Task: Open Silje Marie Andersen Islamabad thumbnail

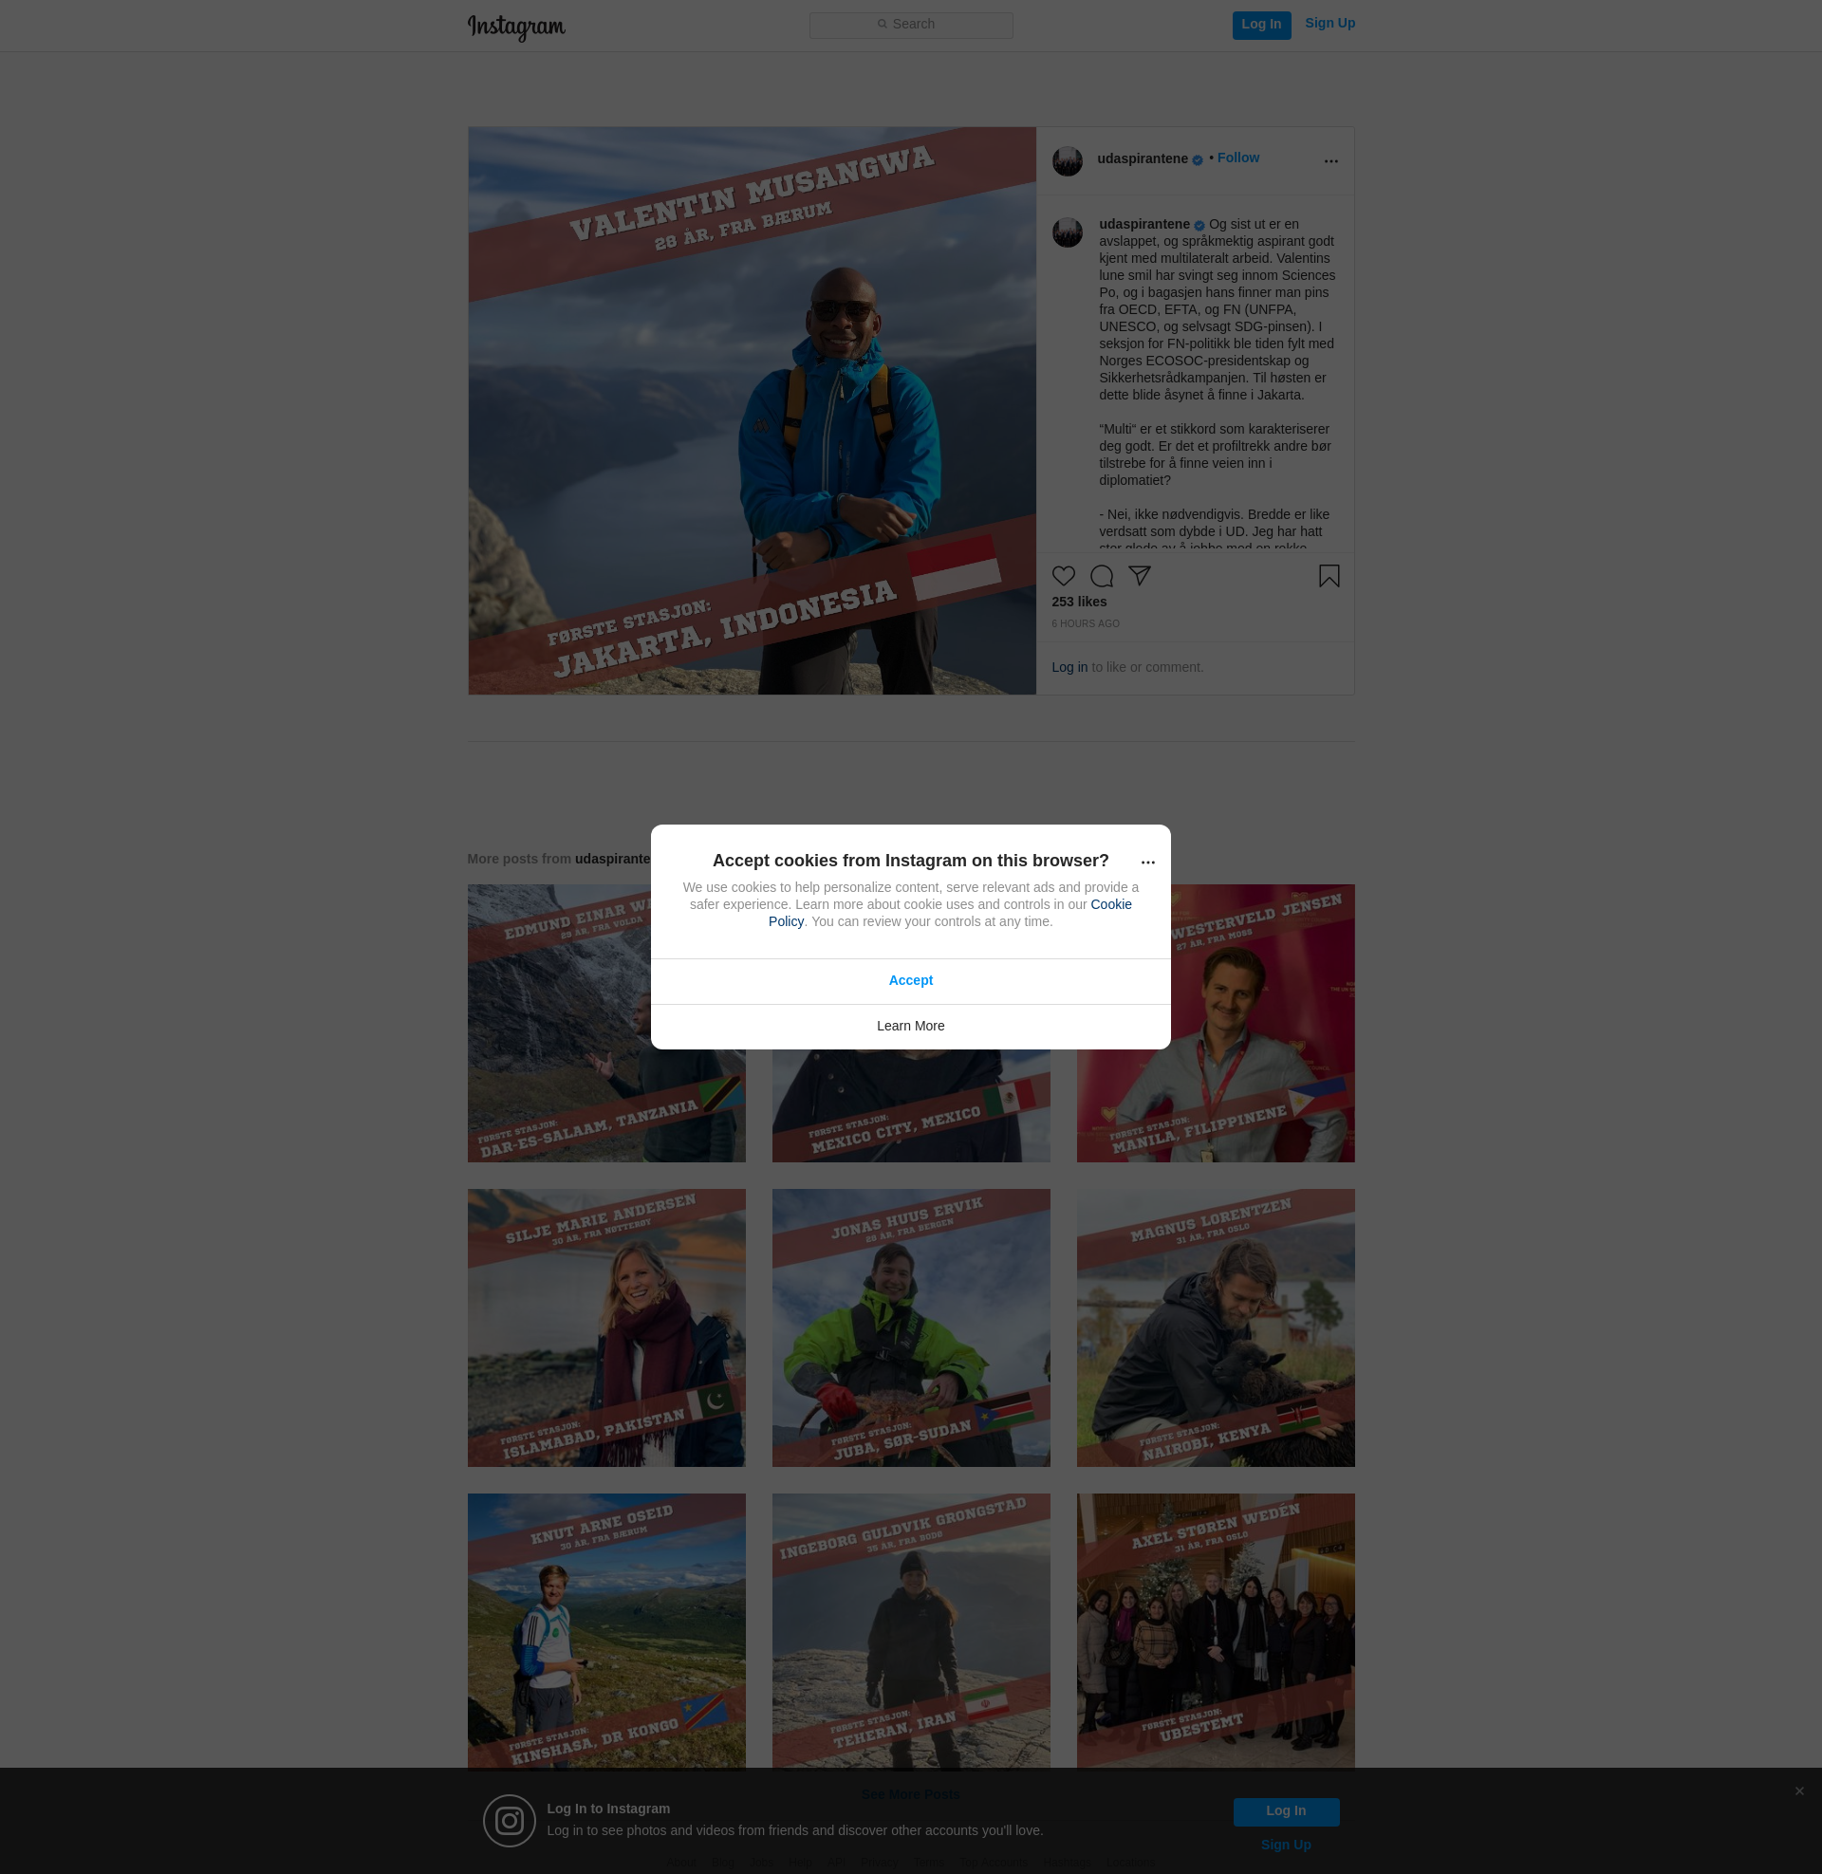Action: 605,1327
